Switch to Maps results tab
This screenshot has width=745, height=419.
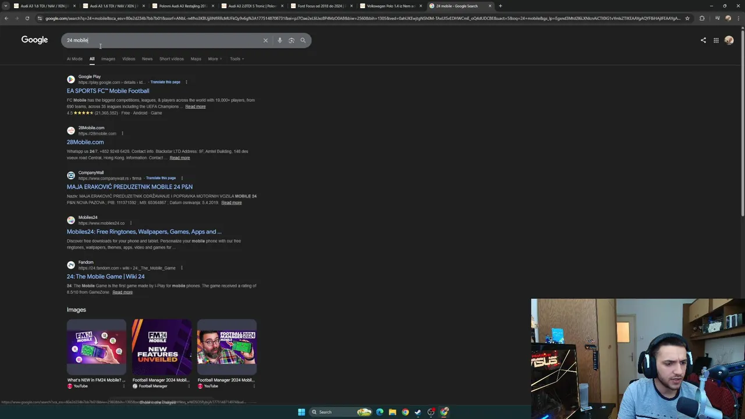point(196,59)
